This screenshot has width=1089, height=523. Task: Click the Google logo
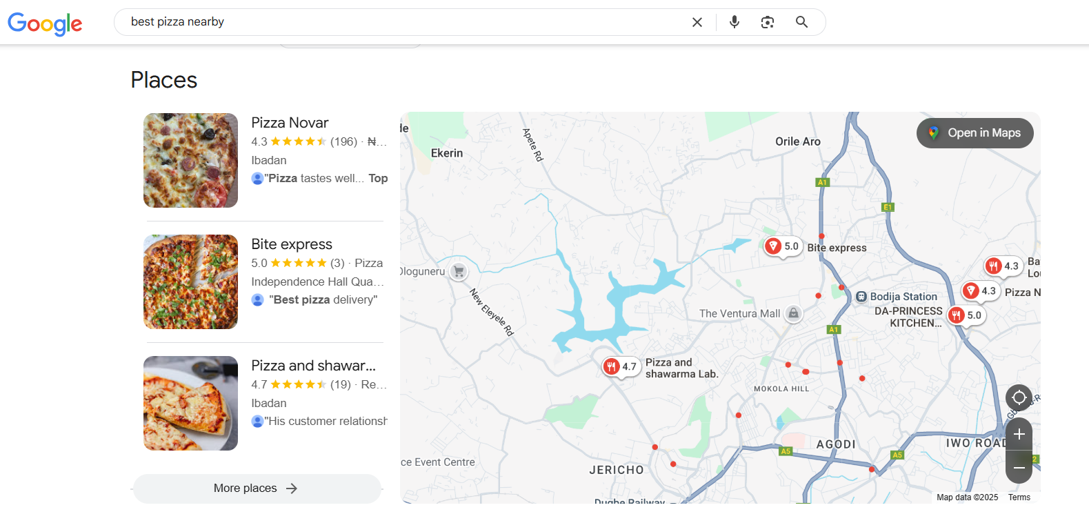pos(45,23)
